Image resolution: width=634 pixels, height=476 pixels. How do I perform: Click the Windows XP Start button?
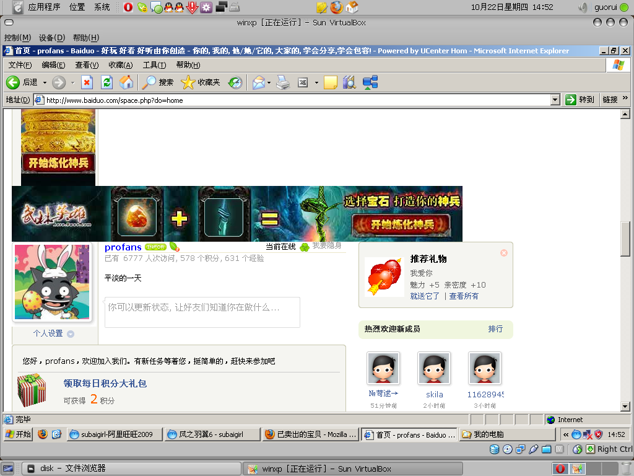(18, 434)
